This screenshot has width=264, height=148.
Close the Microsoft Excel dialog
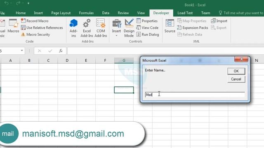tap(241, 59)
